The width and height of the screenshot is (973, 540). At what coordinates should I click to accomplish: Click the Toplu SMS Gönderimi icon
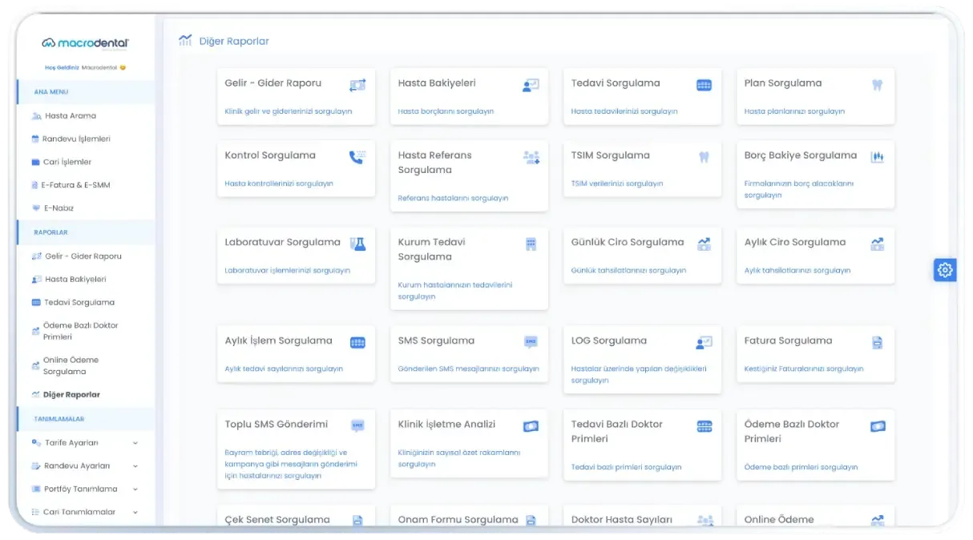[357, 425]
